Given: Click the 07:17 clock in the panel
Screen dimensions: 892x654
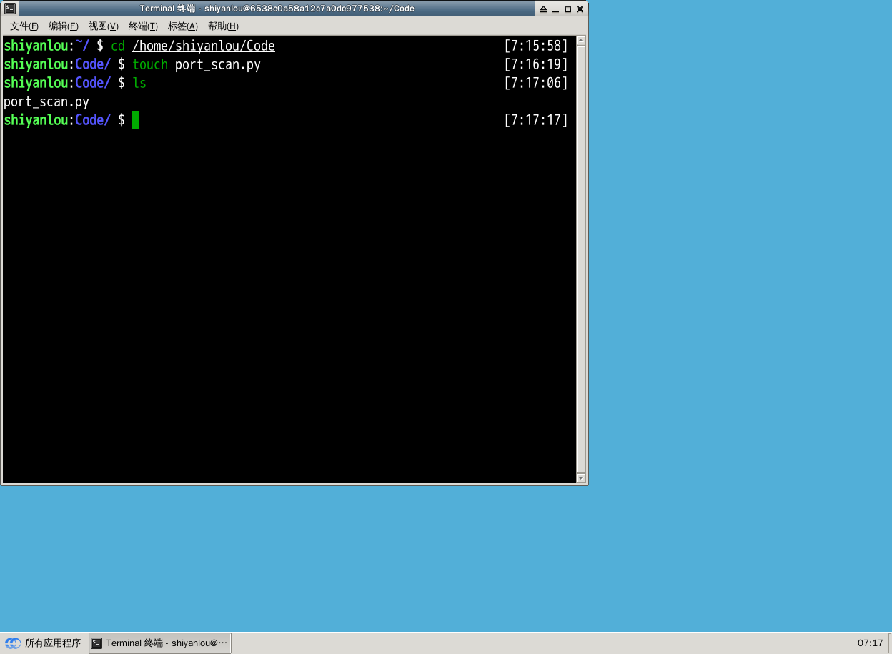Looking at the screenshot, I should pos(870,643).
